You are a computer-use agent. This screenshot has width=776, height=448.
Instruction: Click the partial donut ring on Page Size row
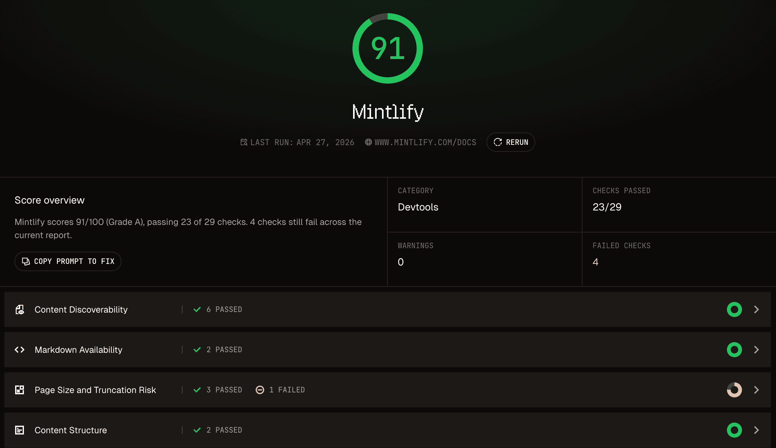(734, 390)
